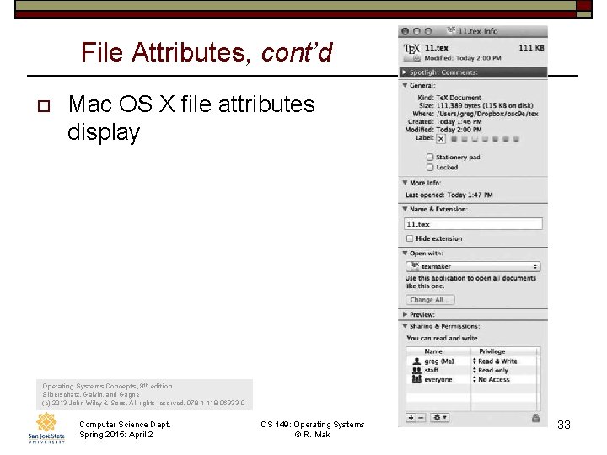Click the single-user icon beside greg (Me)
This screenshot has width=607, height=455.
pyautogui.click(x=416, y=361)
